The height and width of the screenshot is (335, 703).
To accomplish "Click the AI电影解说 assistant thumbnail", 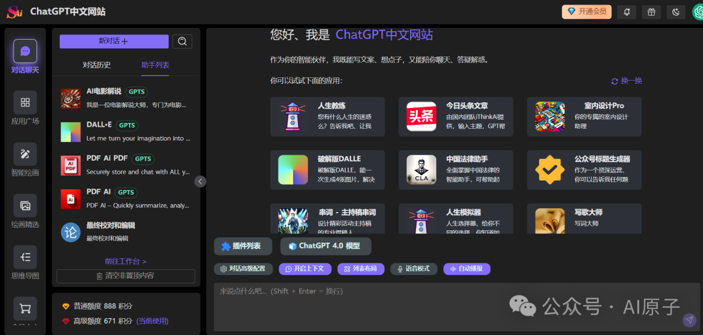I will (70, 98).
